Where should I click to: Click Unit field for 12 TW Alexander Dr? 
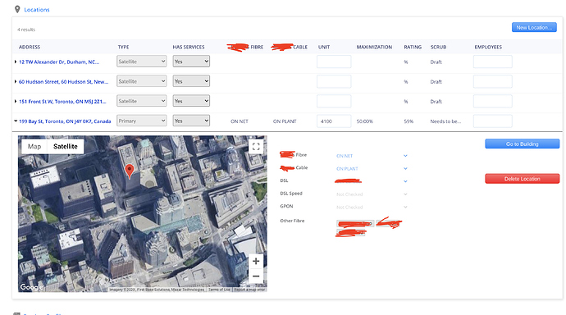(x=334, y=62)
